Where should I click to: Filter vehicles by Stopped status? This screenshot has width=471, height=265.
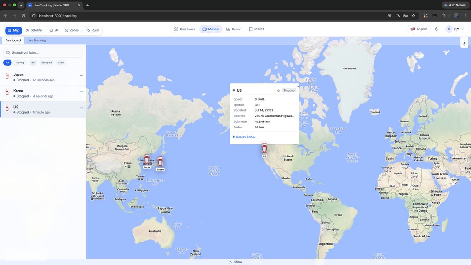[x=46, y=63]
